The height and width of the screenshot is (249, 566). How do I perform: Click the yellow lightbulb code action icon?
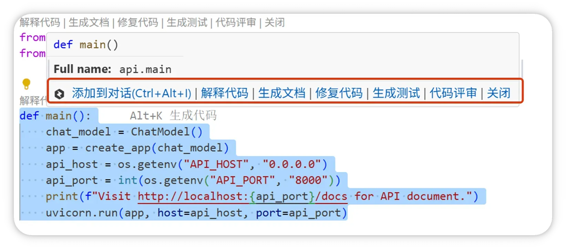pos(26,84)
